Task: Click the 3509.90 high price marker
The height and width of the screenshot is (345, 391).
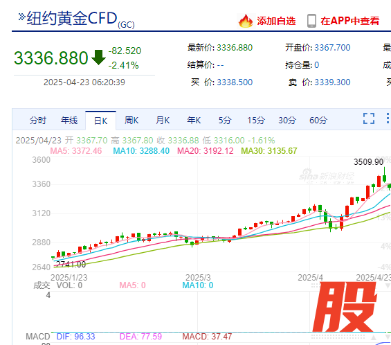Action: (369, 162)
